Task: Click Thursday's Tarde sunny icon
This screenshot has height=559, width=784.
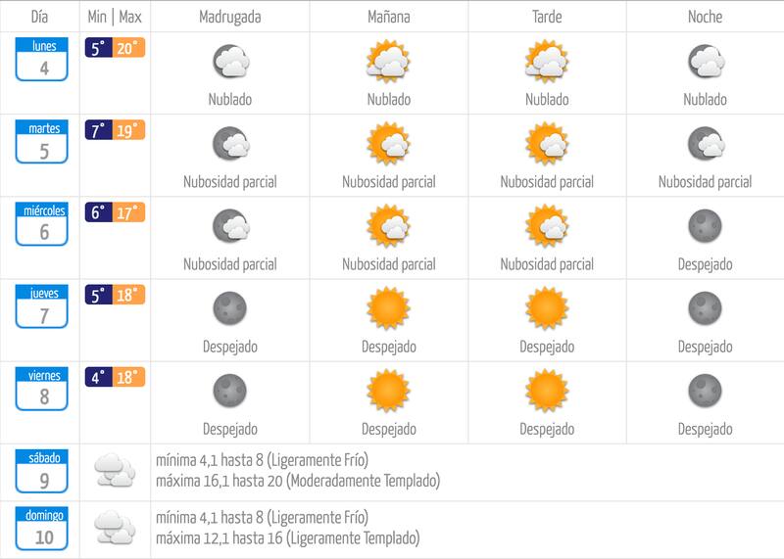Action: (x=547, y=308)
